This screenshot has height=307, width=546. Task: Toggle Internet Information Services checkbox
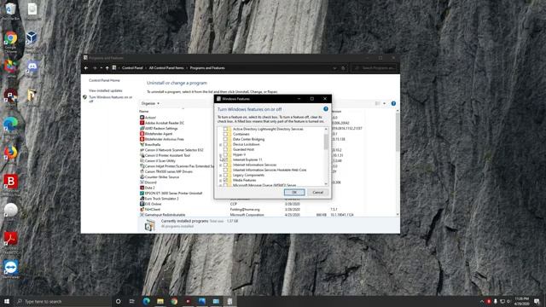(x=225, y=165)
